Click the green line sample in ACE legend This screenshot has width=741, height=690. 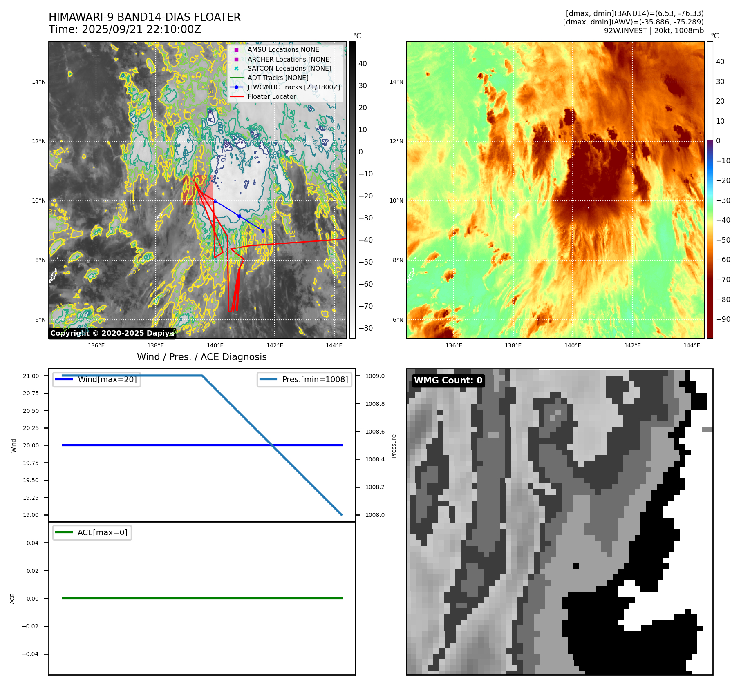coord(64,532)
